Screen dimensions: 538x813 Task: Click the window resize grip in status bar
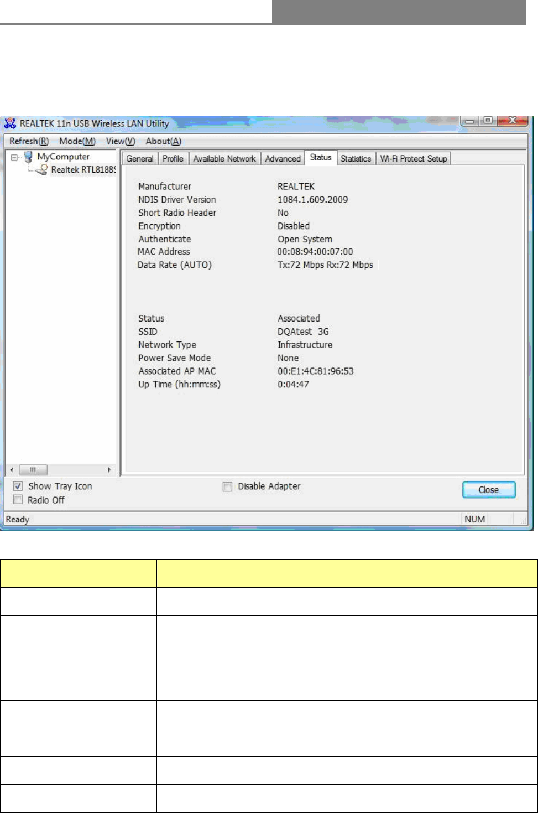[524, 521]
